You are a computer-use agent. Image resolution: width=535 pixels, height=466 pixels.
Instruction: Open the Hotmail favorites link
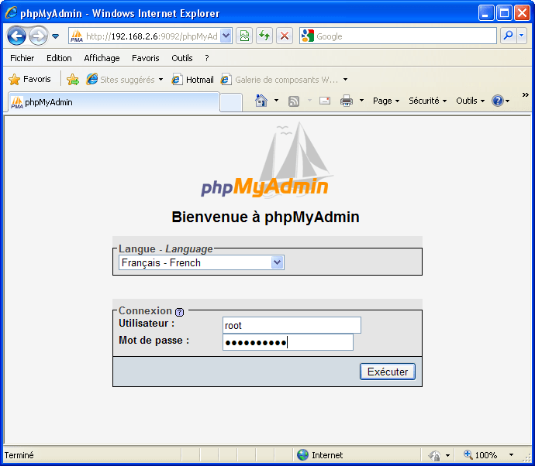tap(192, 80)
